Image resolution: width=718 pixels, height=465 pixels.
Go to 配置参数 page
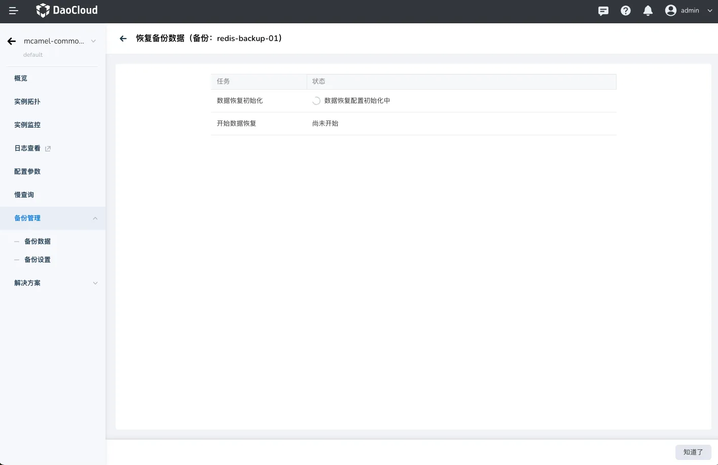pos(27,172)
